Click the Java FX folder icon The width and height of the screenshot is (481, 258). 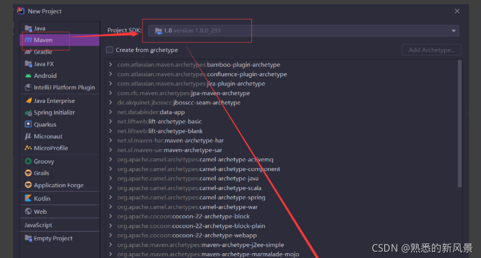(x=28, y=64)
